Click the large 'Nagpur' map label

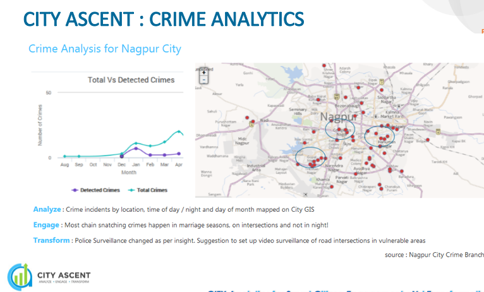point(338,117)
